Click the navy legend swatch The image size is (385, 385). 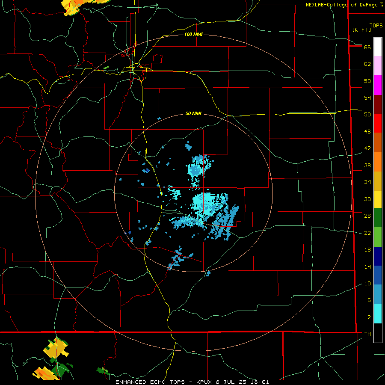point(378,256)
